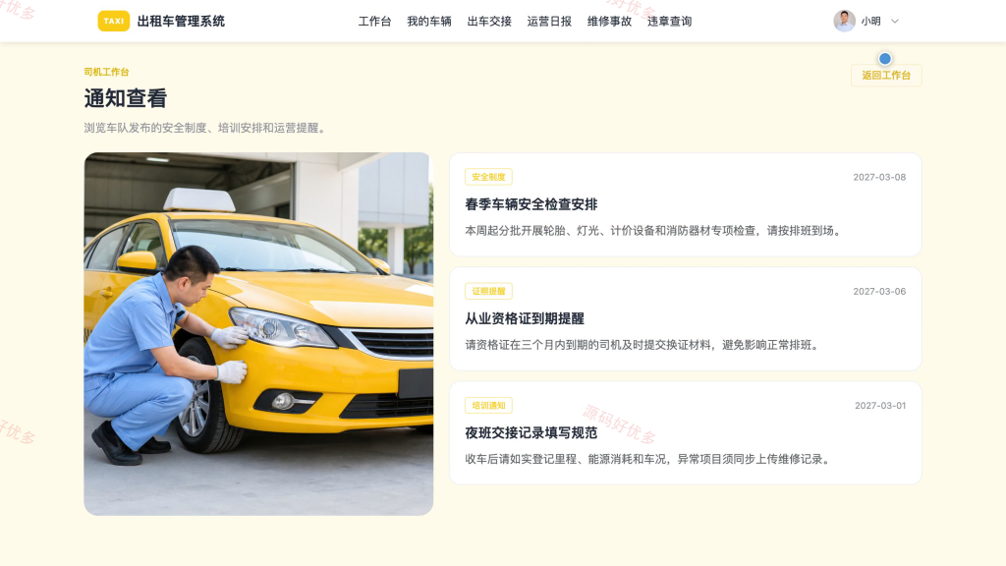The height and width of the screenshot is (566, 1006).
Task: Click the 司机工作台 breadcrumb label
Action: coord(106,72)
